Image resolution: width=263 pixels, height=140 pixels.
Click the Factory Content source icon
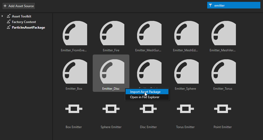pos(9,22)
